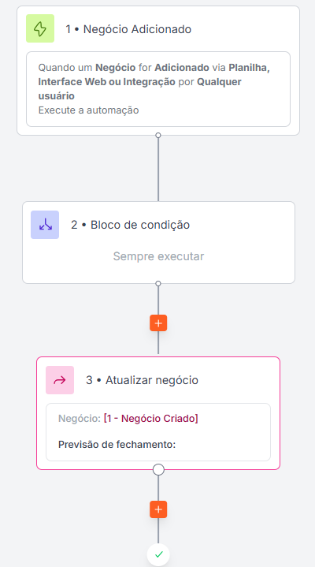Image resolution: width=315 pixels, height=567 pixels.
Task: Select 'Qualquer usuário' text in trigger description
Action: click(140, 88)
